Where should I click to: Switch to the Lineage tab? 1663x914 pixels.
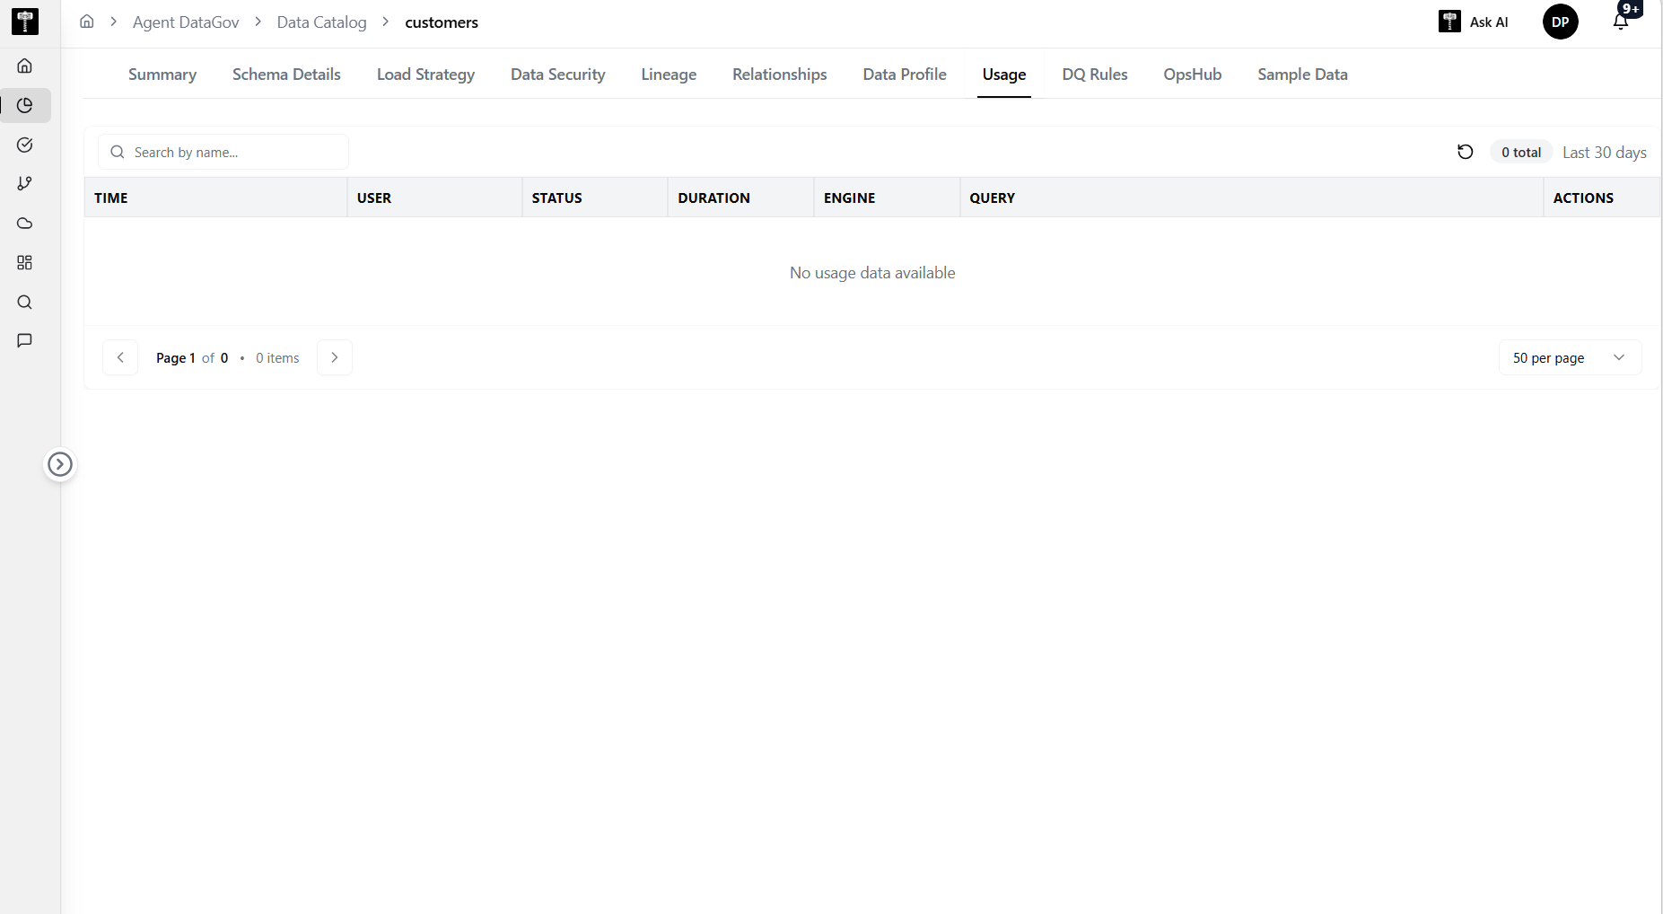coord(669,75)
